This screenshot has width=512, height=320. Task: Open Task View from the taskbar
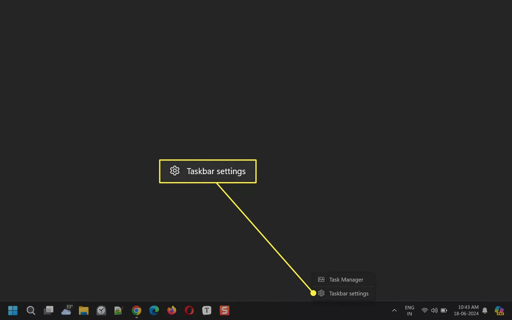pos(48,310)
